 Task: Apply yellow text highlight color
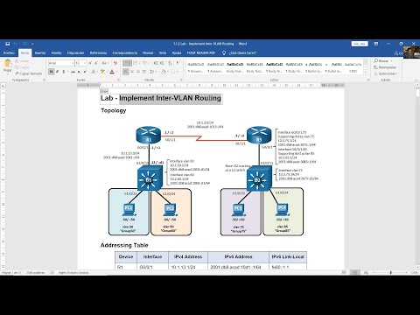pos(102,72)
